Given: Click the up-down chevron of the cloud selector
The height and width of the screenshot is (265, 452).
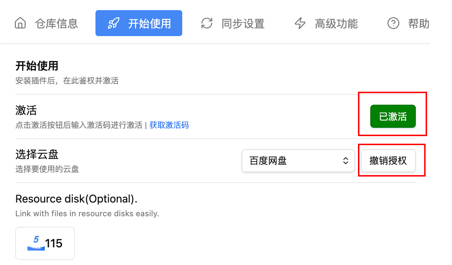Looking at the screenshot, I should coord(346,161).
